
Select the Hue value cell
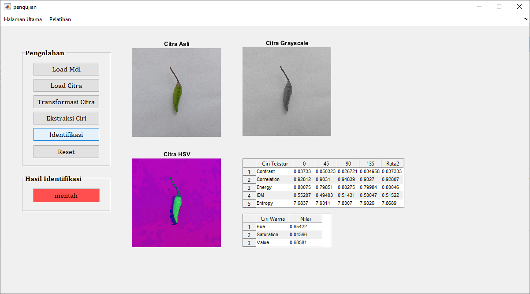tap(305, 227)
